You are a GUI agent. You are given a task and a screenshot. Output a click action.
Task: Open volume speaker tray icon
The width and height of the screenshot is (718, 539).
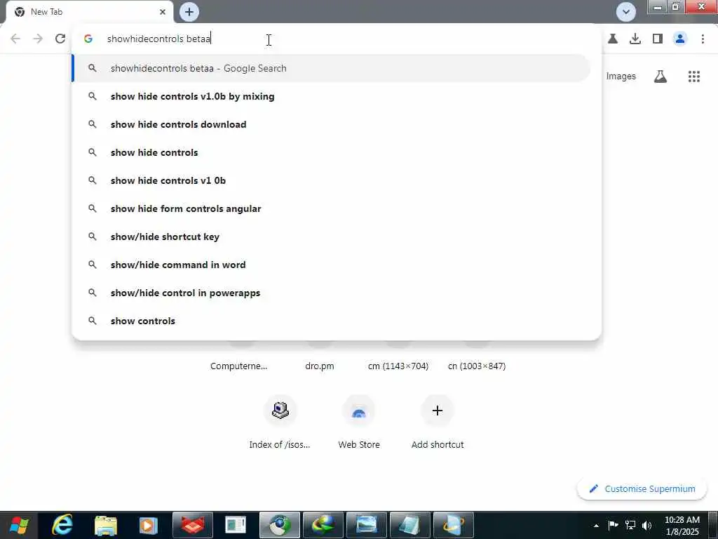646,525
